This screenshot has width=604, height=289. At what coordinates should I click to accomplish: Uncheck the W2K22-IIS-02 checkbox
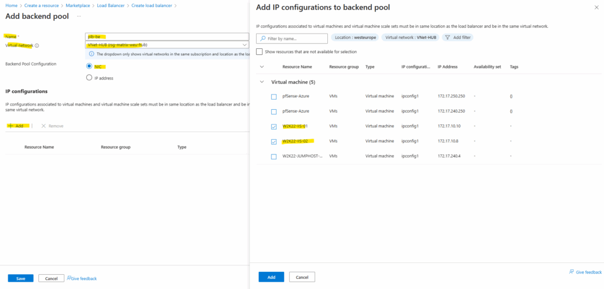274,142
